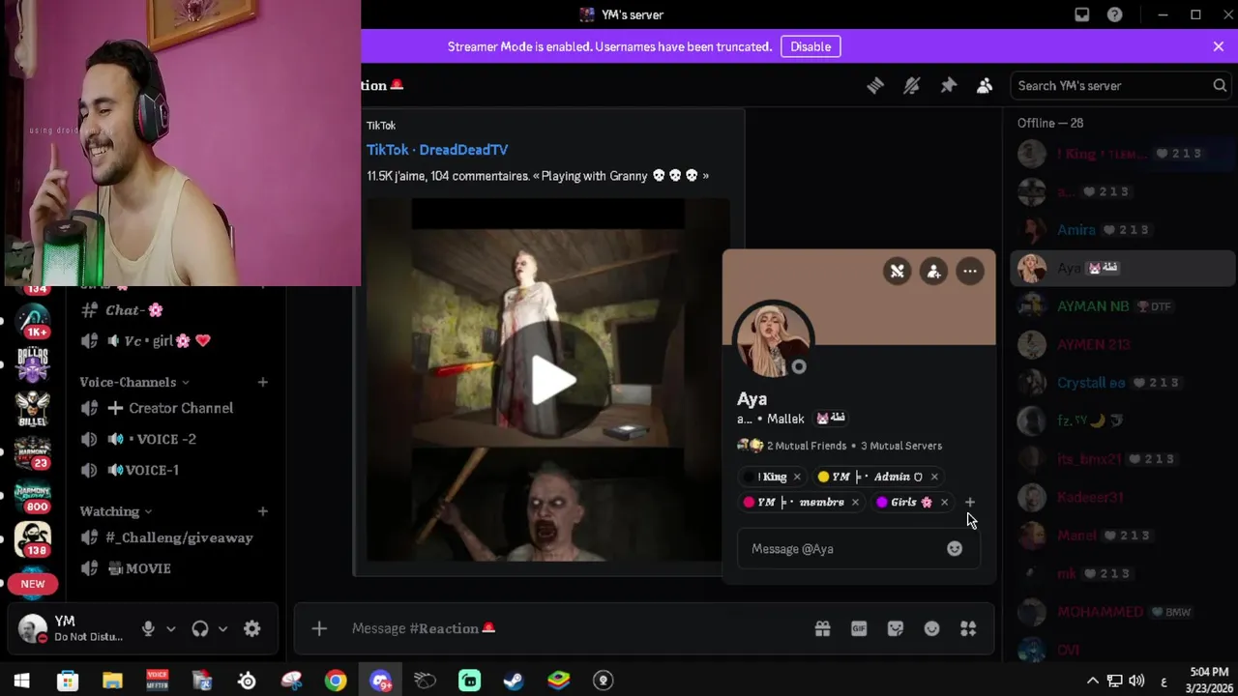Click yellow color dot of Admin role
This screenshot has height=696, width=1238.
(x=823, y=477)
